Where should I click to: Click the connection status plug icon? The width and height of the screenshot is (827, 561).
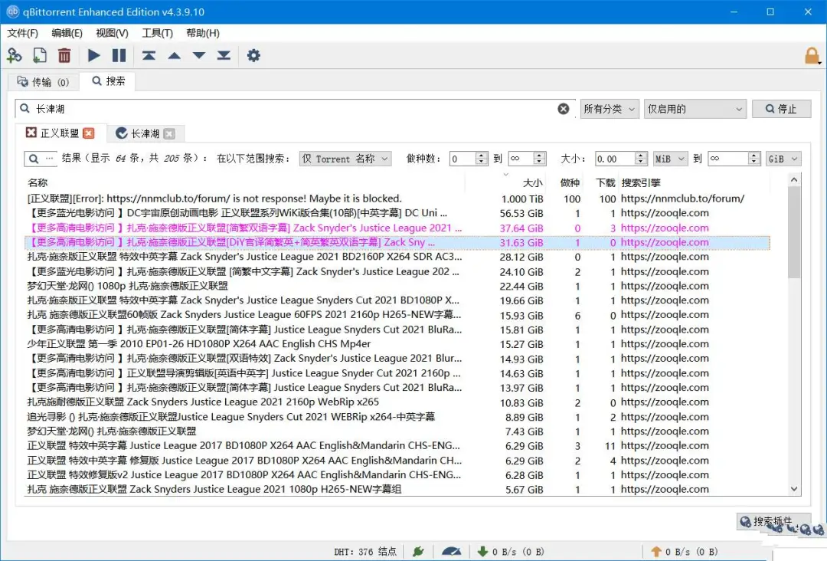[x=418, y=551]
